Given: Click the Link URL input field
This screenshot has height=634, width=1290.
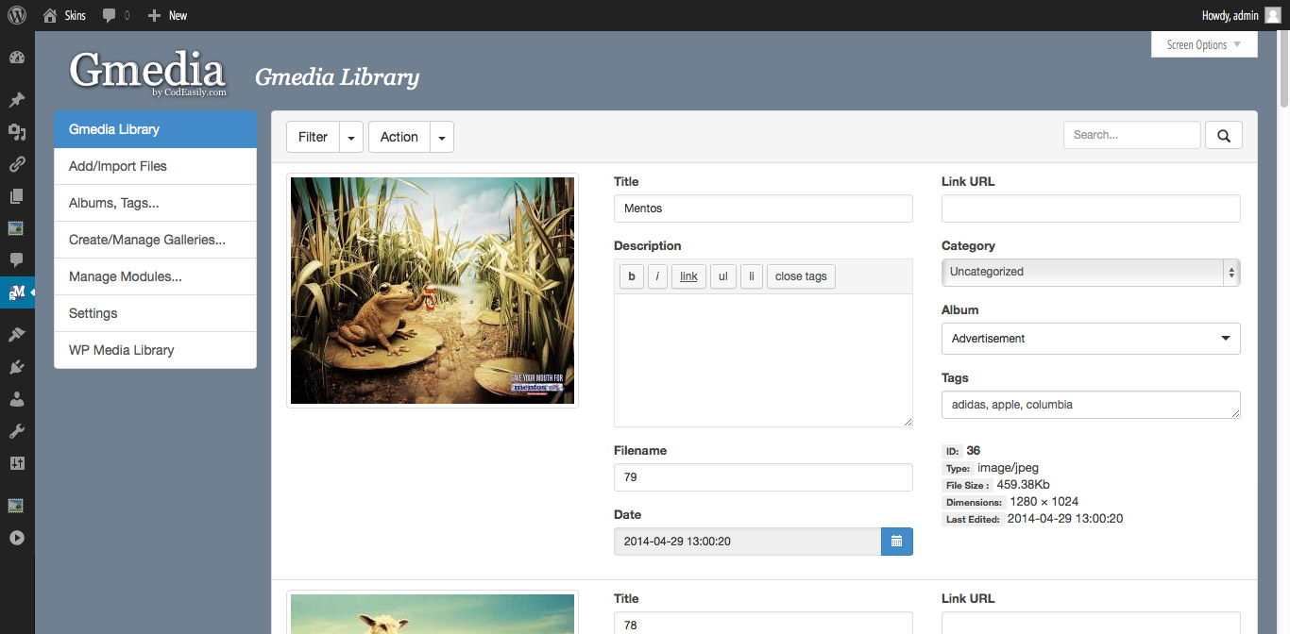Looking at the screenshot, I should click(x=1090, y=209).
